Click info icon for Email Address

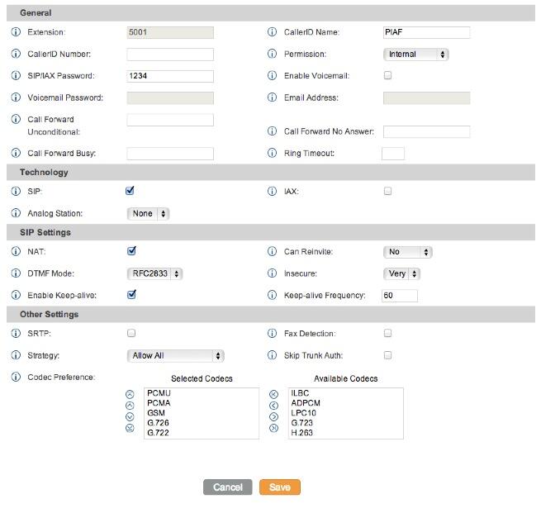273,97
